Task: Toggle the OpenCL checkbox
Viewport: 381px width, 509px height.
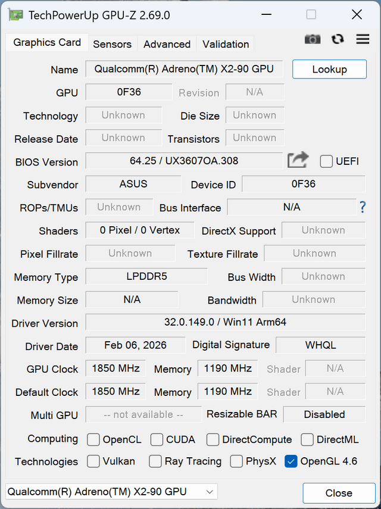Action: 93,440
